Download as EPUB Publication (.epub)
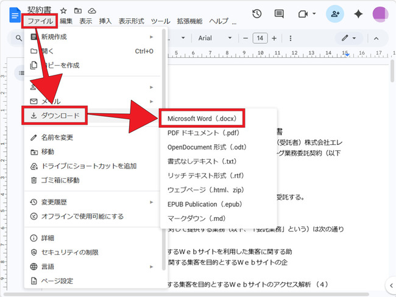 click(219, 204)
